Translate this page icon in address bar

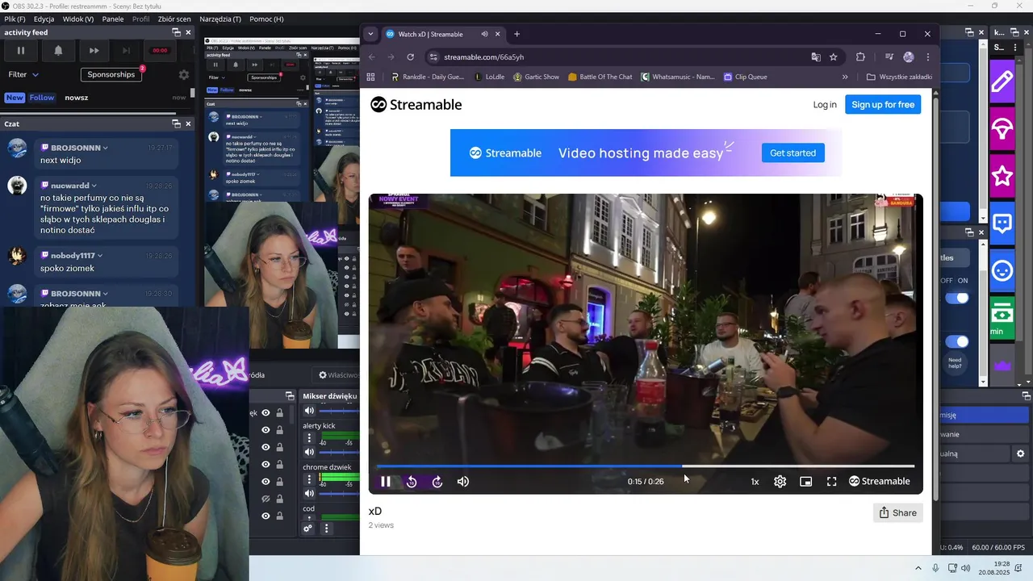(816, 57)
